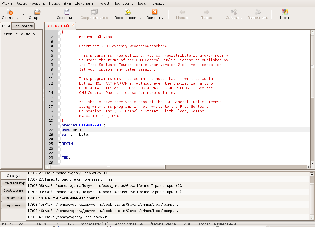
Task: Open the Редактировать menu
Action: pos(30,3)
